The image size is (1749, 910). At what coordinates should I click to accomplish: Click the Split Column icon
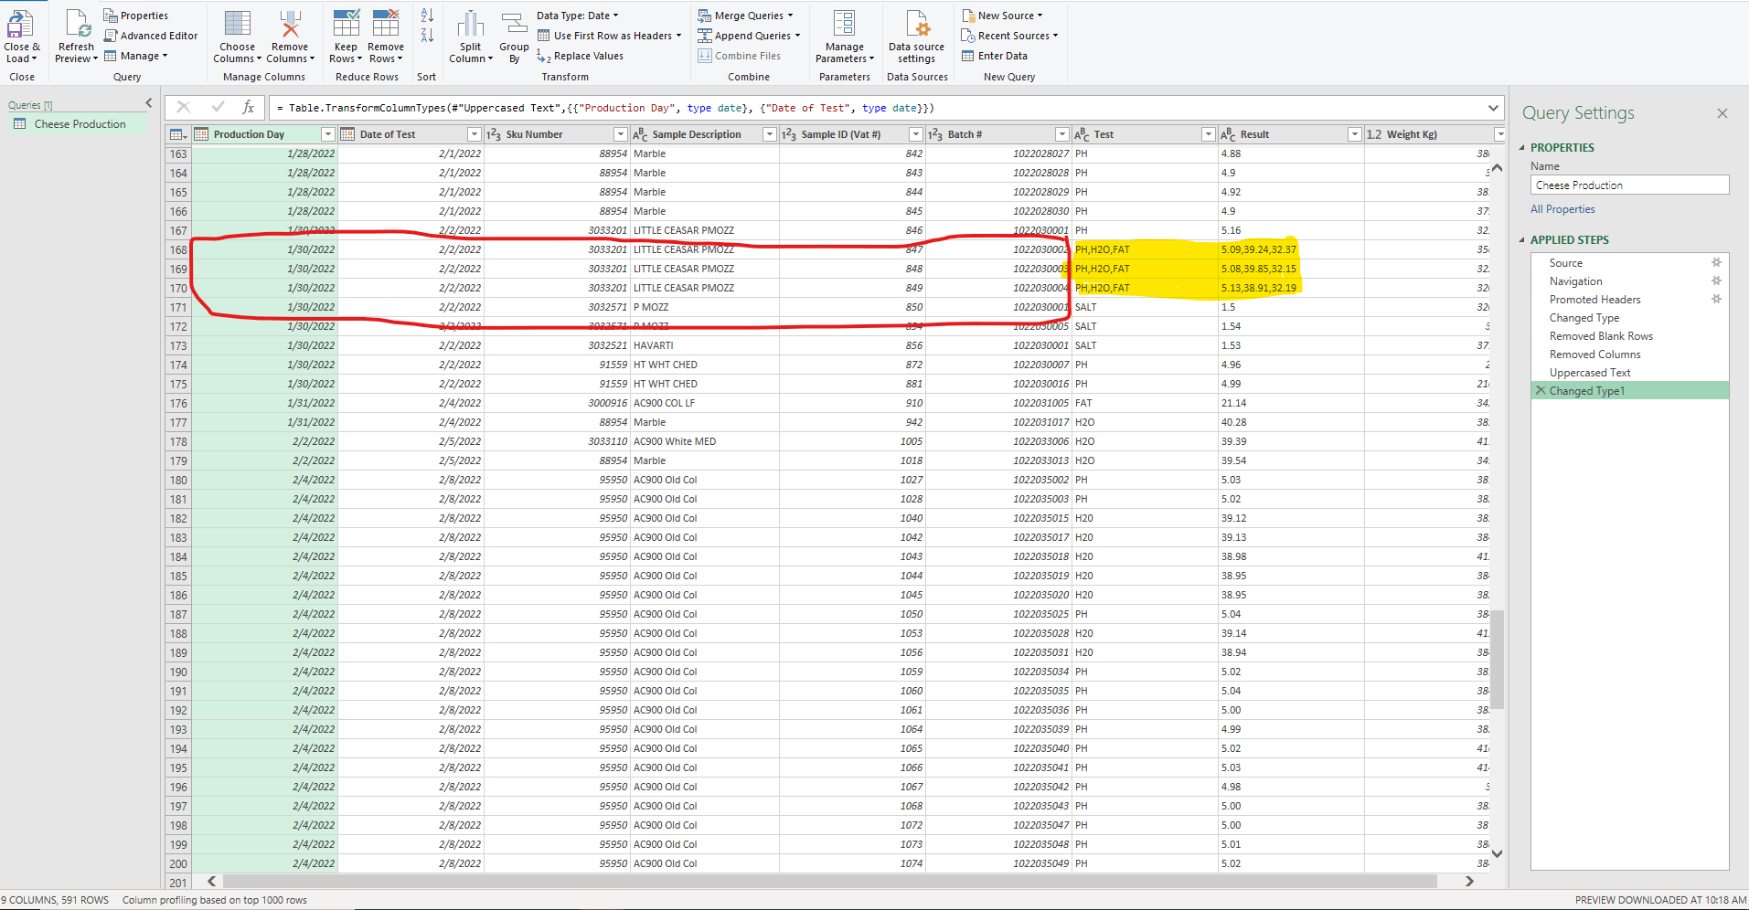[470, 24]
